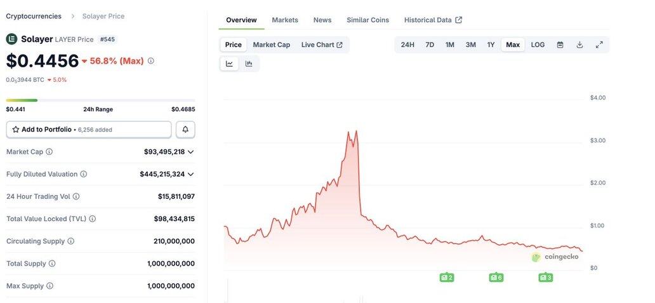Open the calendar date range picker
Screen dimensions: 655x303
[560, 44]
